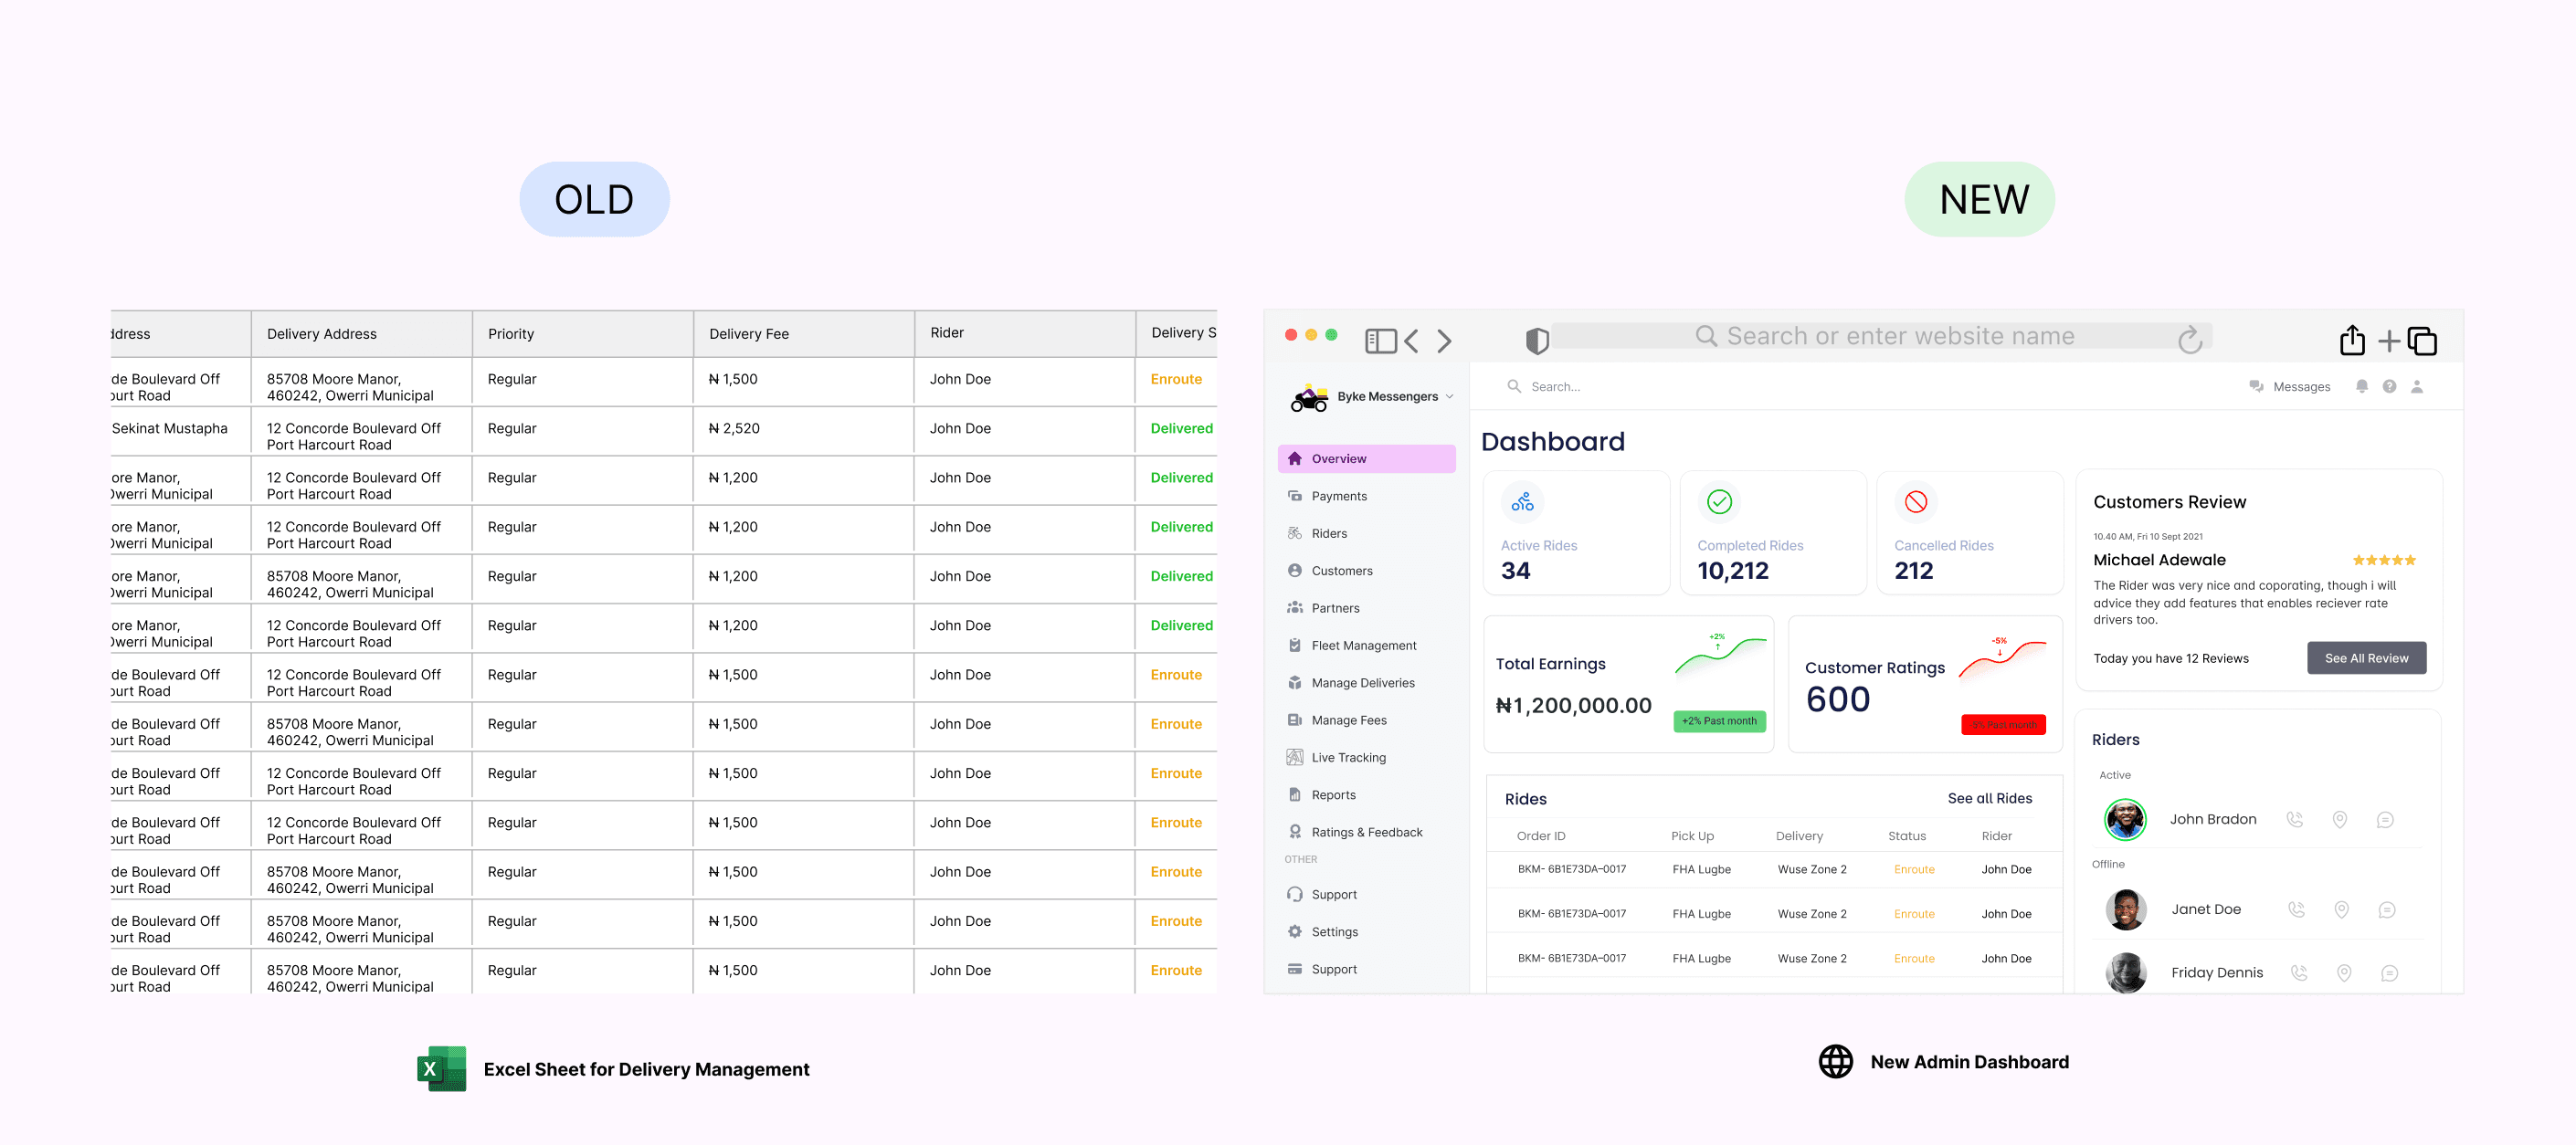Open Payments in the sidebar

tap(1338, 495)
